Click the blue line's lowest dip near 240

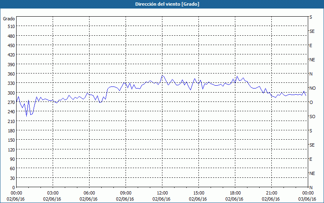coord(26,116)
